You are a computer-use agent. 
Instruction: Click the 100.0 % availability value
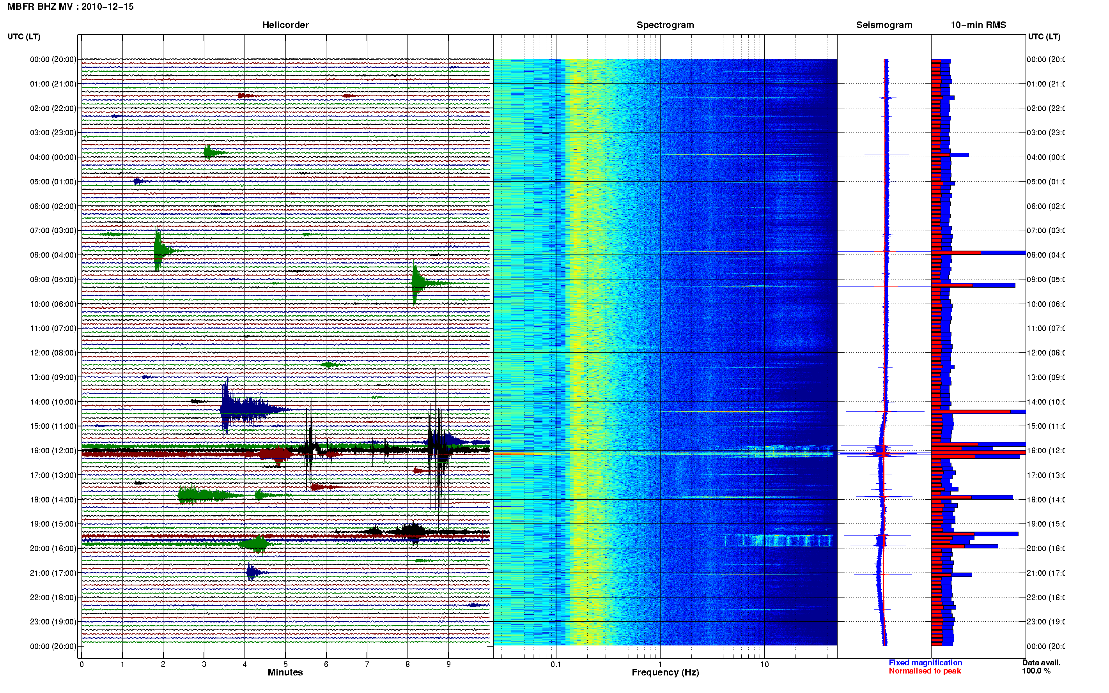coord(1036,670)
